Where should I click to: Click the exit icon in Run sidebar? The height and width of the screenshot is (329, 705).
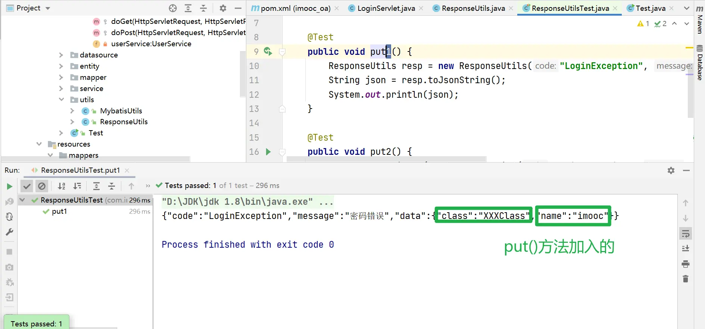[9, 297]
